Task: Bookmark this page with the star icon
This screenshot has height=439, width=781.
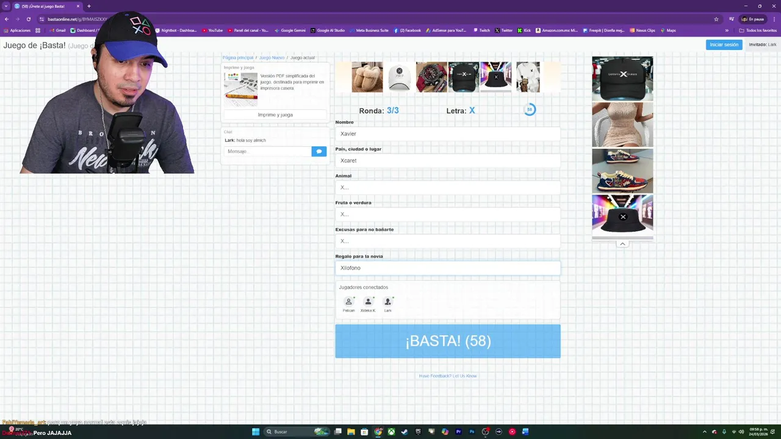Action: tap(716, 19)
